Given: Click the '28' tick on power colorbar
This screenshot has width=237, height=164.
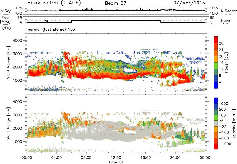Looking at the screenshot, I should pos(221,43).
